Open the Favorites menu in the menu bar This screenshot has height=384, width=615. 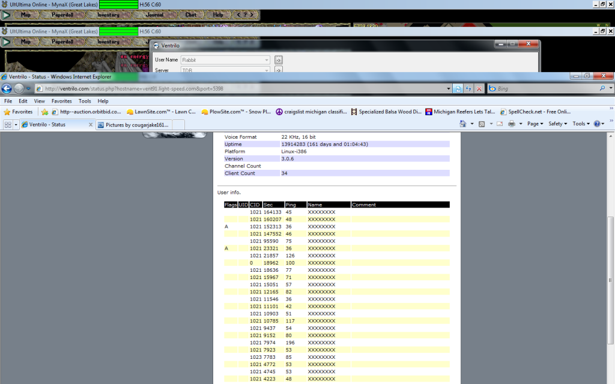point(62,101)
